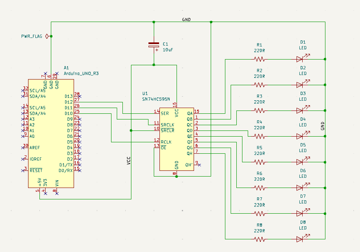Screen dimensions: 360x252
Task: Click the no-connect X on Arduino VIN pin
Action: coord(57,194)
